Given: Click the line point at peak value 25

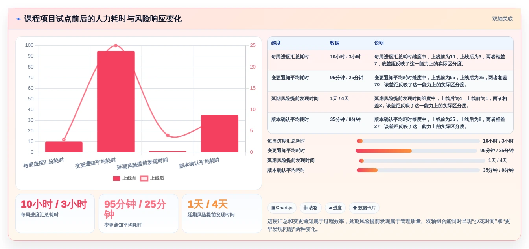Looking at the screenshot, I should pyautogui.click(x=116, y=46).
